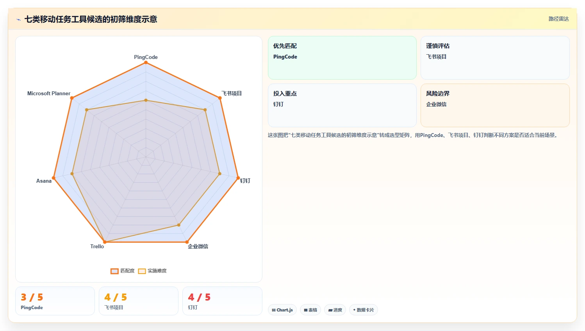Click the orange data point at PingCode vertex

(x=146, y=62)
